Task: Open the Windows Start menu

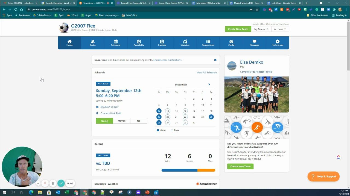Action: 4,192
